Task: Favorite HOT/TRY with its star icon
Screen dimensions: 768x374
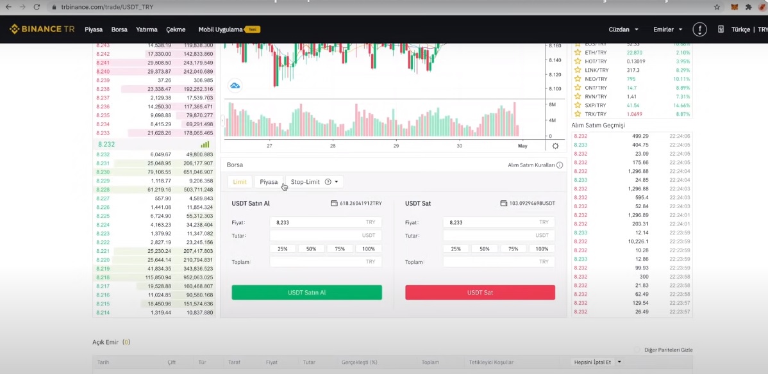Action: pos(578,61)
